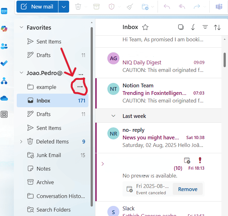Open account Sent Items folder below Drafts
Image resolution: width=228 pixels, height=216 pixels.
coord(53,128)
